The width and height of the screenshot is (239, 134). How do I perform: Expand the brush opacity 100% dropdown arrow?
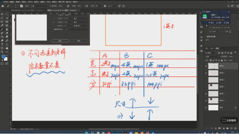coord(65,6)
